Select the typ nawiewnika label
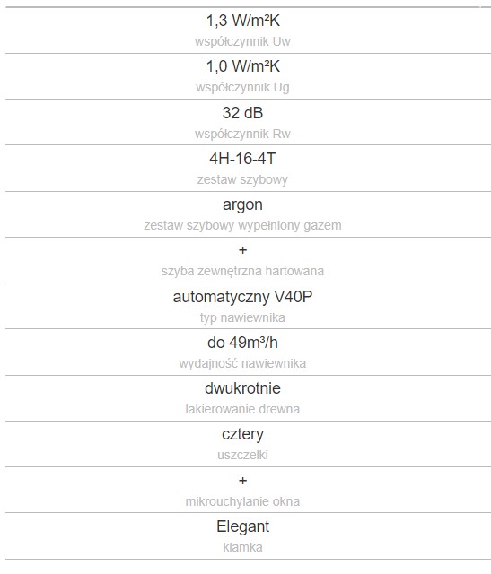 click(242, 317)
